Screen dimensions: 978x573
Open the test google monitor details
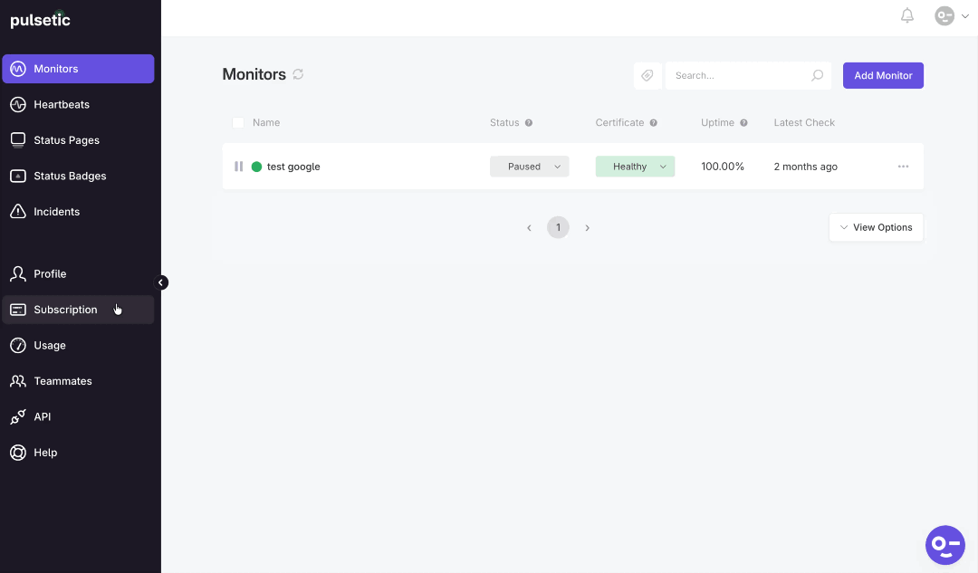coord(295,166)
